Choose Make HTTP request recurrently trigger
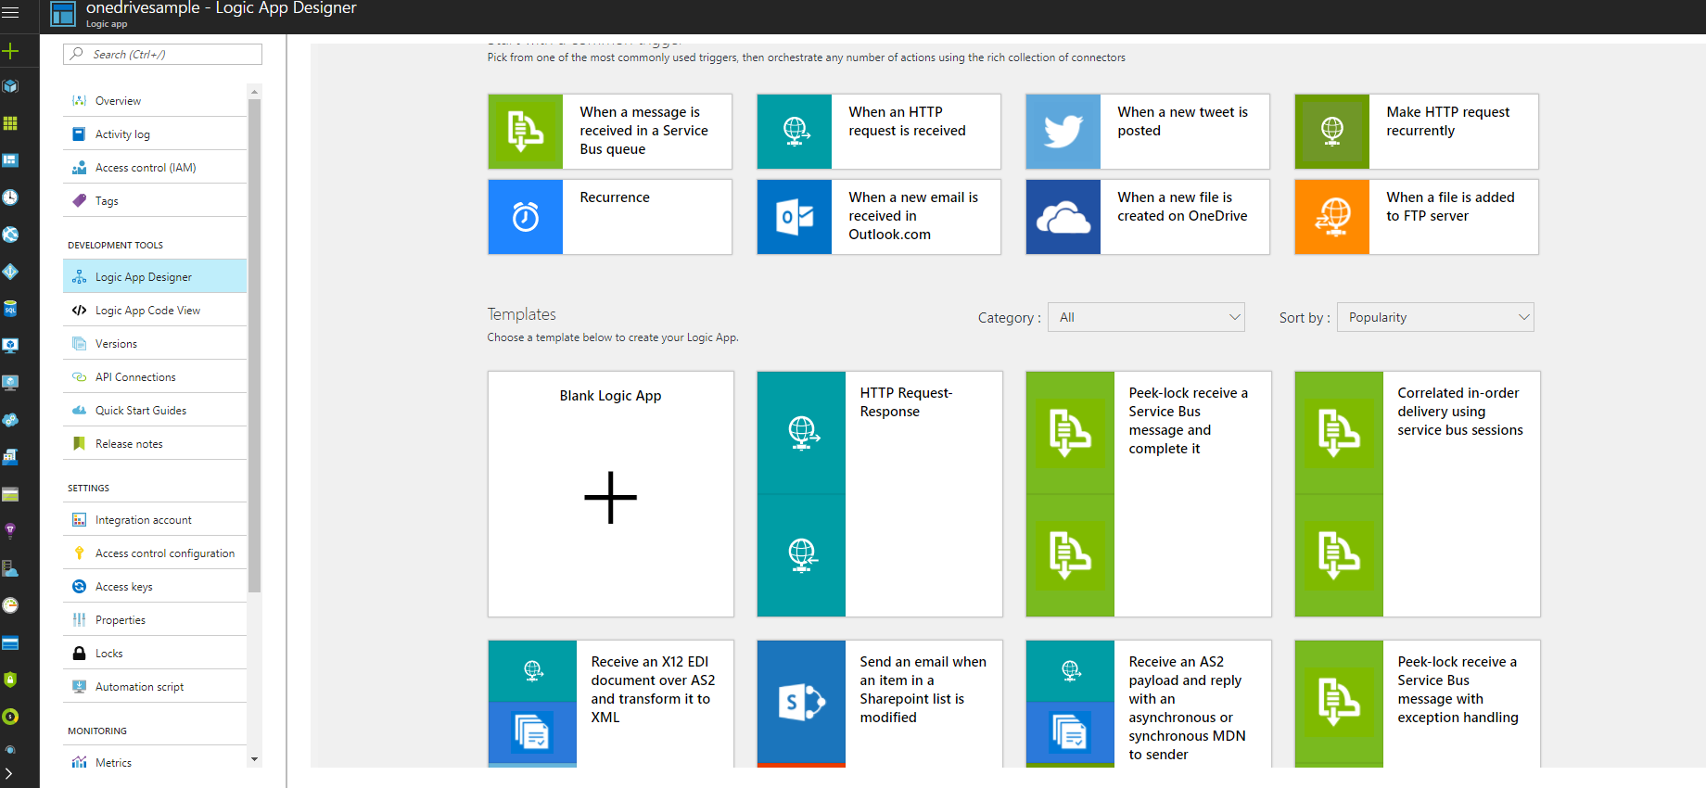Image resolution: width=1706 pixels, height=788 pixels. click(1417, 132)
